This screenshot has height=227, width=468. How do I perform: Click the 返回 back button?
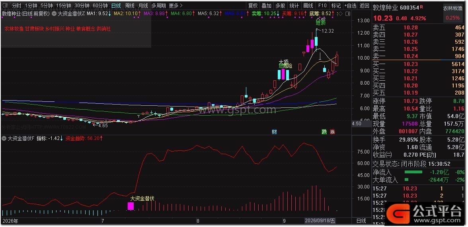click(x=365, y=6)
